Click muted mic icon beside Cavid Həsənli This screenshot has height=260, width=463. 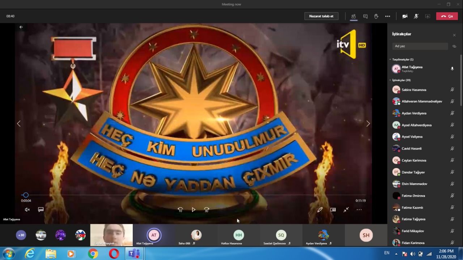[452, 148]
